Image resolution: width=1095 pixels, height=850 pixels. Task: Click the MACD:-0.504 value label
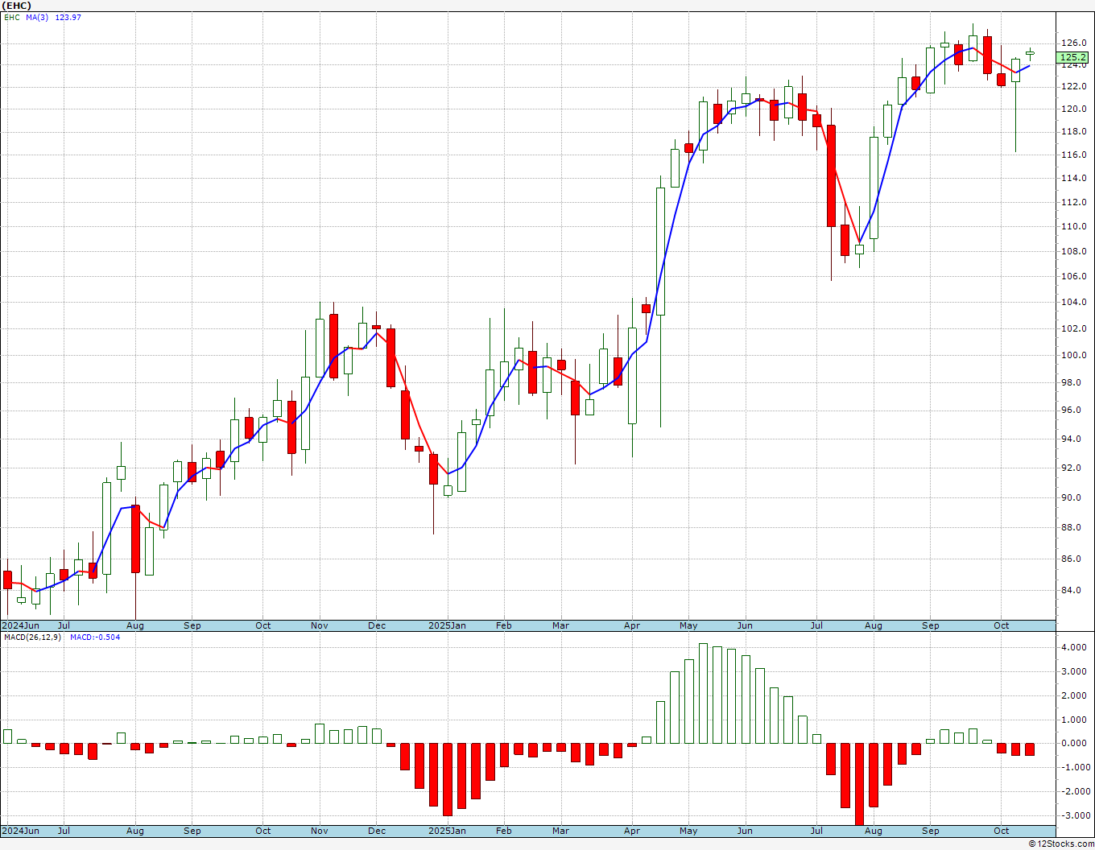[x=95, y=637]
